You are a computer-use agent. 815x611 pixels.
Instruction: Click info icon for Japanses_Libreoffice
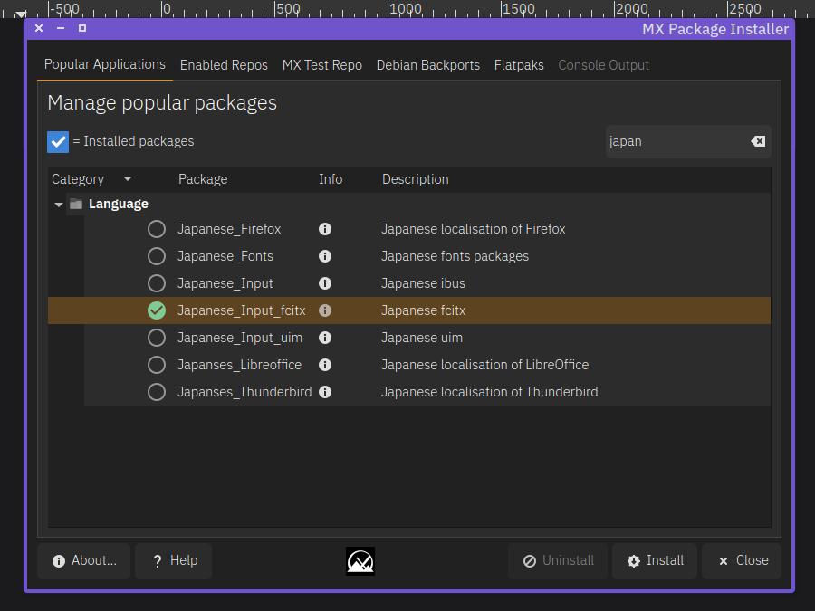pyautogui.click(x=325, y=365)
